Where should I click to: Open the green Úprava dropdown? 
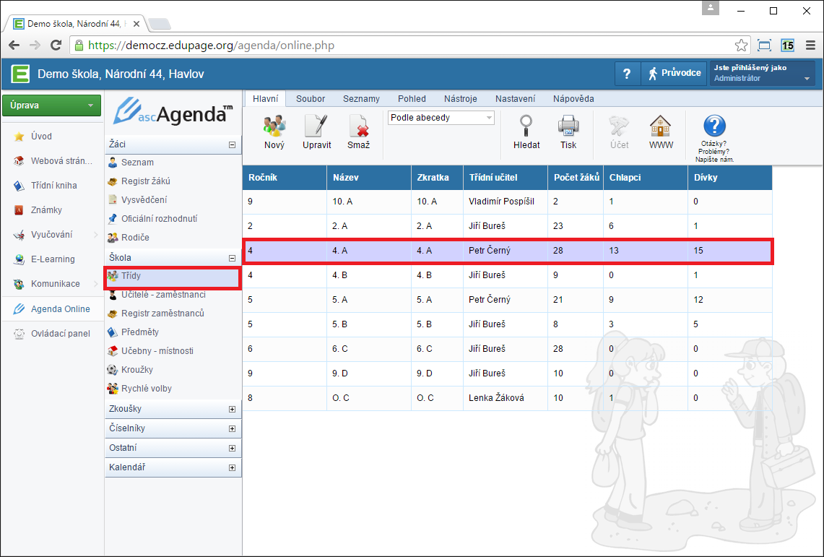pyautogui.click(x=51, y=105)
